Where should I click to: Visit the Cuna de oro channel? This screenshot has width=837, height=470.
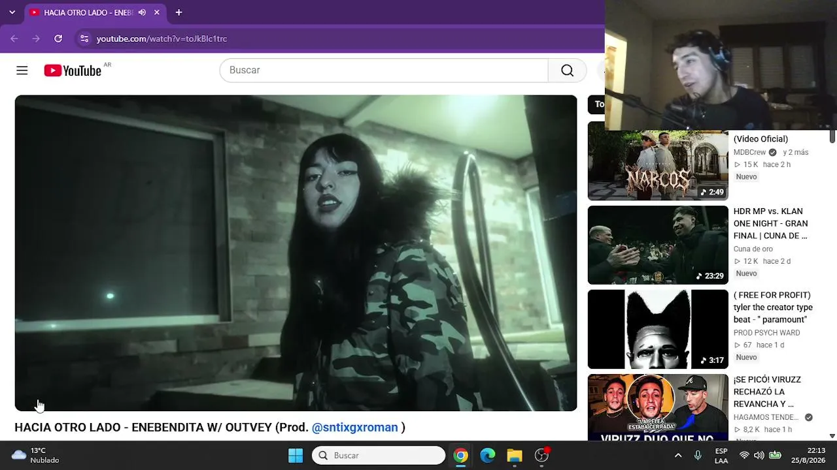coord(753,249)
